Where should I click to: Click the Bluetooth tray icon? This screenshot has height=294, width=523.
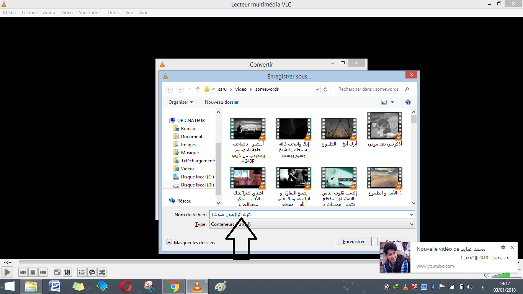click(x=433, y=286)
